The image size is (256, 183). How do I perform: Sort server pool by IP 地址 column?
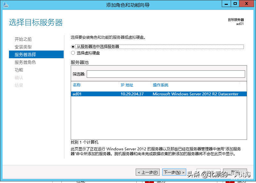pyautogui.click(x=127, y=85)
